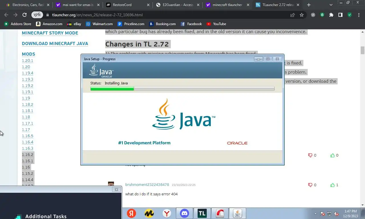Open the MINECRAFT STORY MODE link
Image resolution: width=365 pixels, height=219 pixels.
pos(50,33)
